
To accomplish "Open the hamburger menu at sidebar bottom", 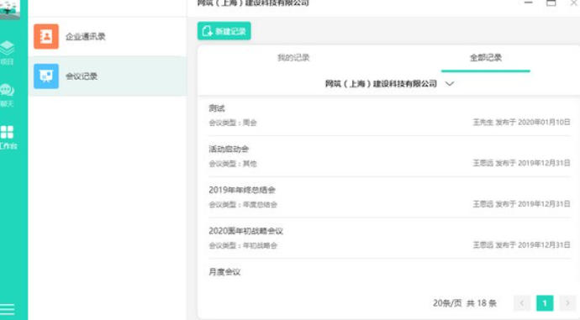I will [8, 309].
